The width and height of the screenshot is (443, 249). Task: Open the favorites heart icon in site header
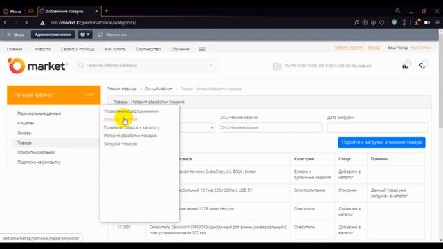pyautogui.click(x=422, y=66)
